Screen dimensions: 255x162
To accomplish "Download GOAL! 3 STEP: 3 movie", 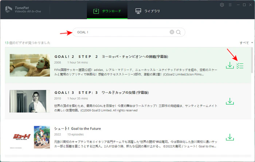I will click(230, 101).
